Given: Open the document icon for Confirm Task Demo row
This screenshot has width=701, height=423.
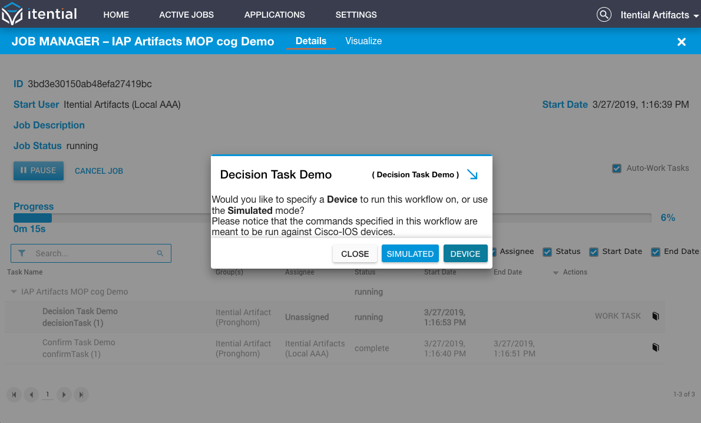Looking at the screenshot, I should pos(656,348).
